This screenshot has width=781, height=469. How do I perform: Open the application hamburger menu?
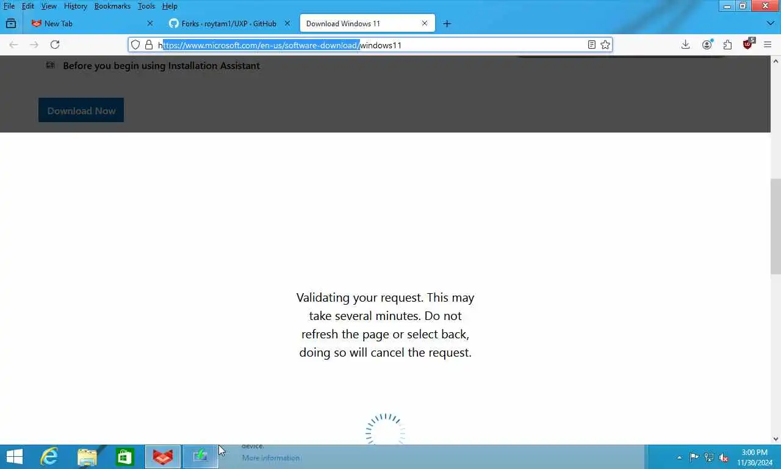pos(768,45)
